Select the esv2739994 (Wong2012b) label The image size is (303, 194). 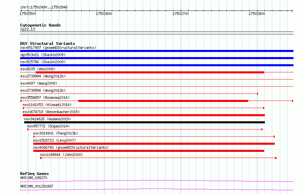tap(43, 76)
